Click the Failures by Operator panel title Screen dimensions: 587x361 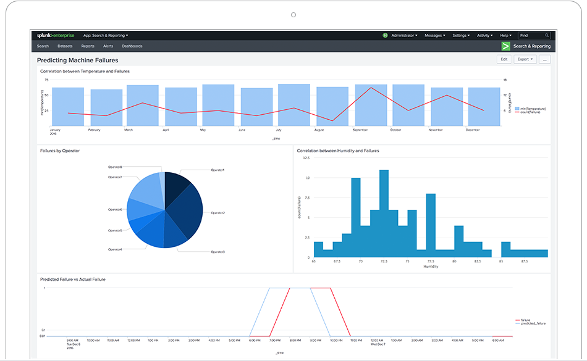tap(60, 151)
